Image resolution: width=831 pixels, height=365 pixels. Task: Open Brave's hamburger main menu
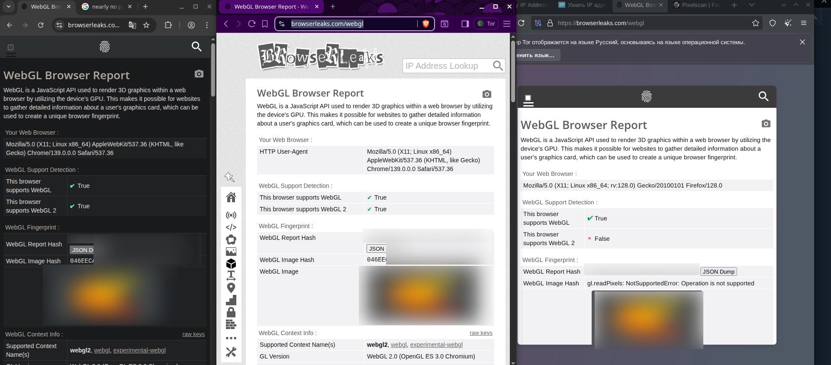click(x=507, y=24)
